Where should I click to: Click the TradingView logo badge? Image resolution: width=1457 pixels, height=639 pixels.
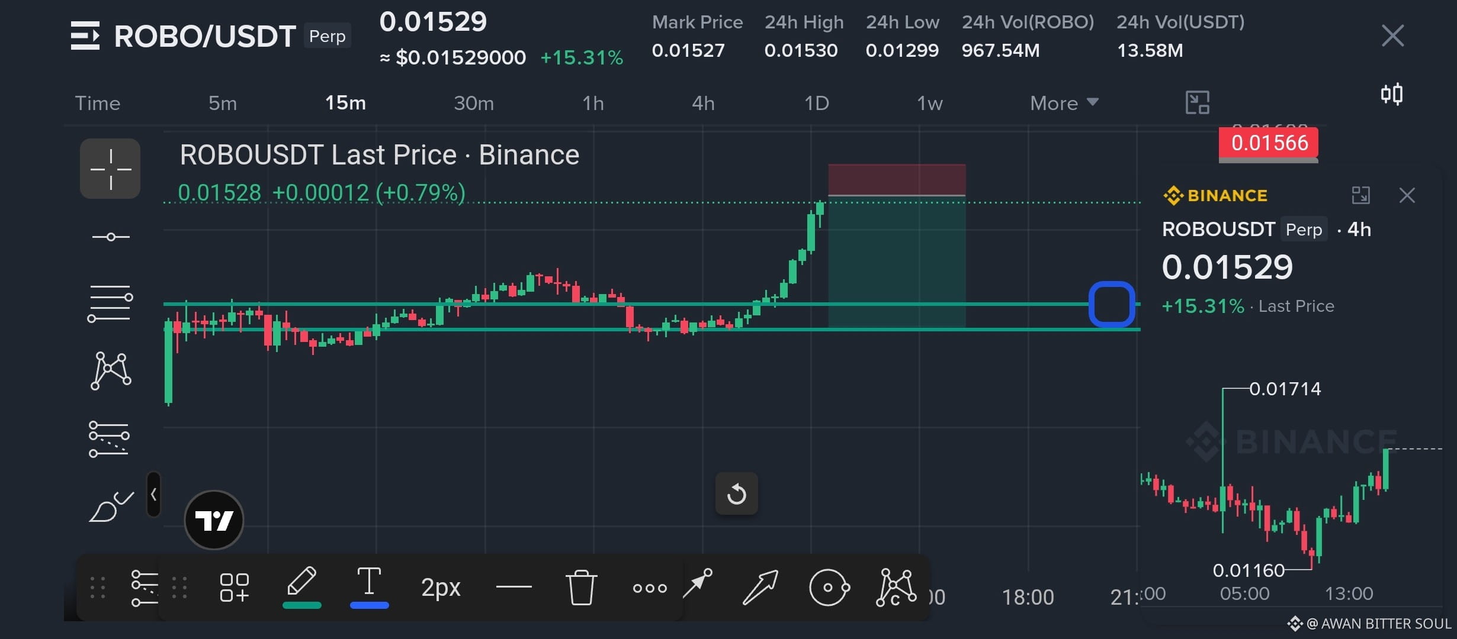pos(214,520)
